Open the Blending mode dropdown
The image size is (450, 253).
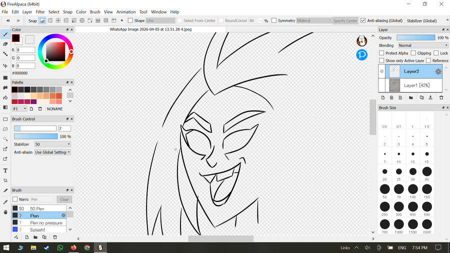[x=422, y=45]
